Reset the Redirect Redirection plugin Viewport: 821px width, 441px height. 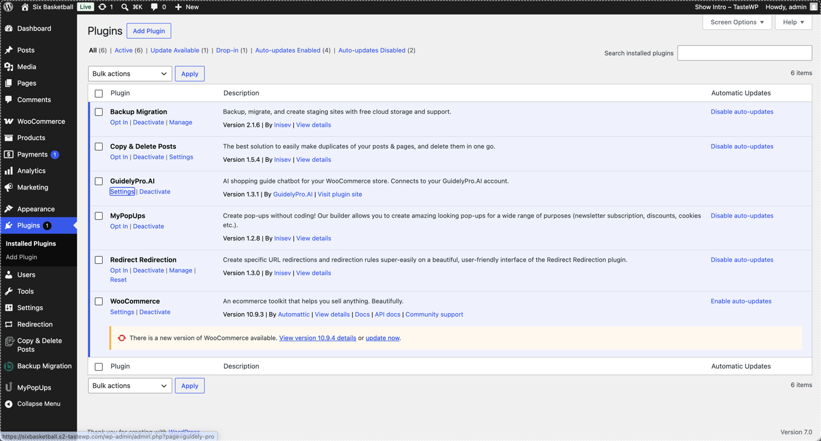coord(118,280)
